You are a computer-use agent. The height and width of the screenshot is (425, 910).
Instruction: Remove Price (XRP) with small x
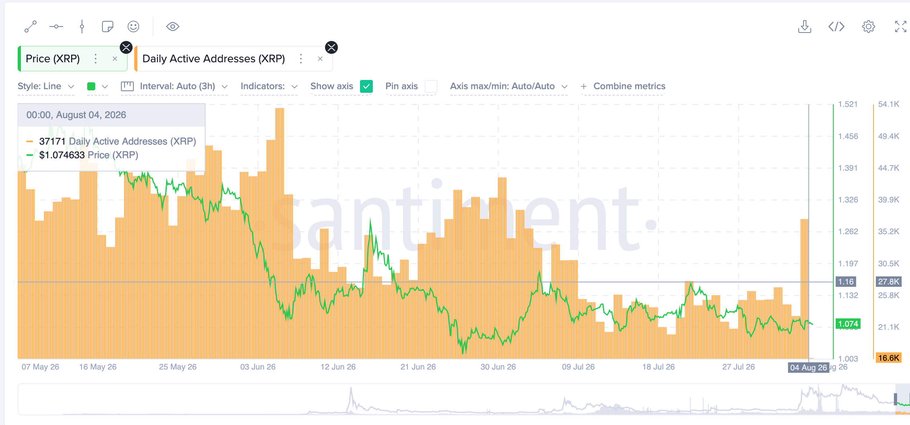[x=115, y=59]
